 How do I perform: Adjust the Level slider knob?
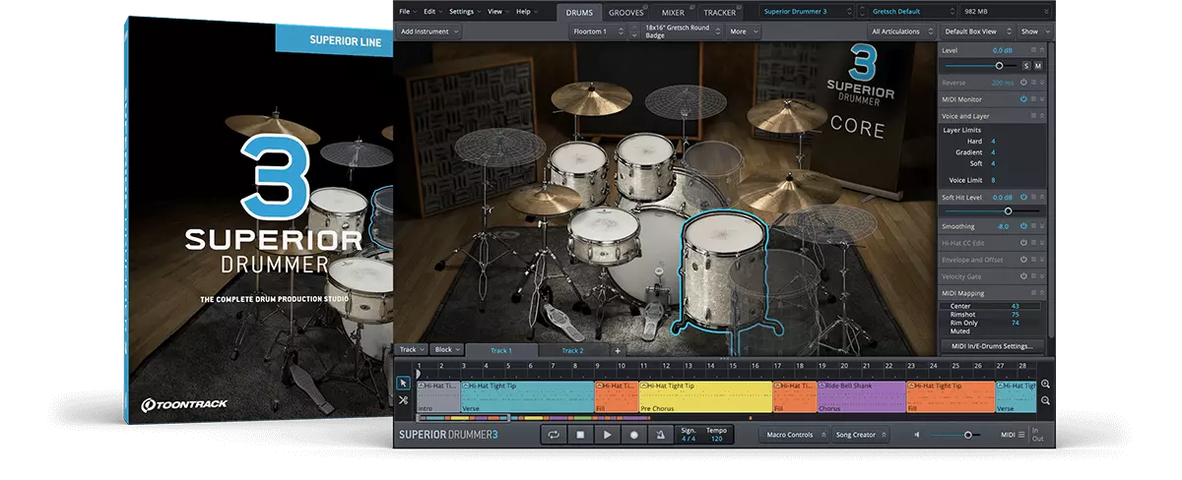[x=999, y=65]
